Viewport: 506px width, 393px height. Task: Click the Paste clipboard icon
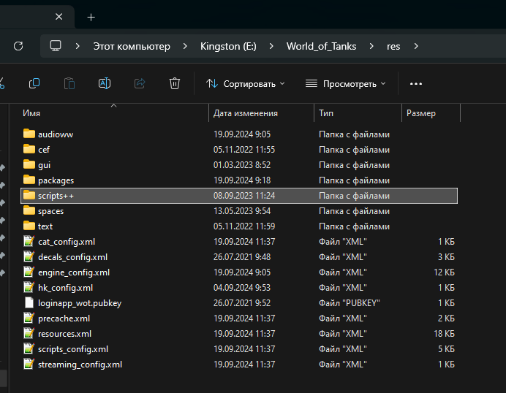click(x=69, y=83)
